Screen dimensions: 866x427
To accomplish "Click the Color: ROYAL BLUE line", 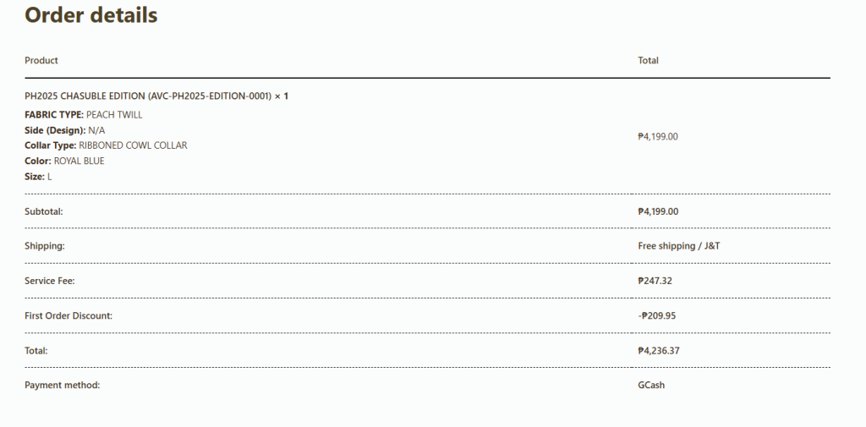I will click(x=64, y=161).
